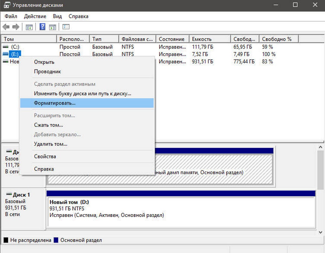Open the Действие menu in menu bar
This screenshot has width=325, height=253.
[35, 16]
